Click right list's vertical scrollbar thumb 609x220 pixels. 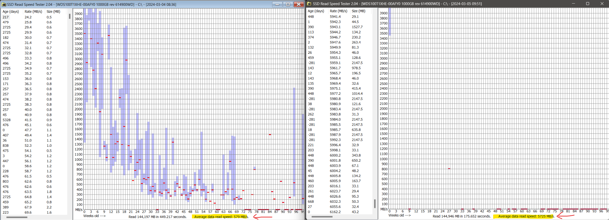tap(375, 204)
